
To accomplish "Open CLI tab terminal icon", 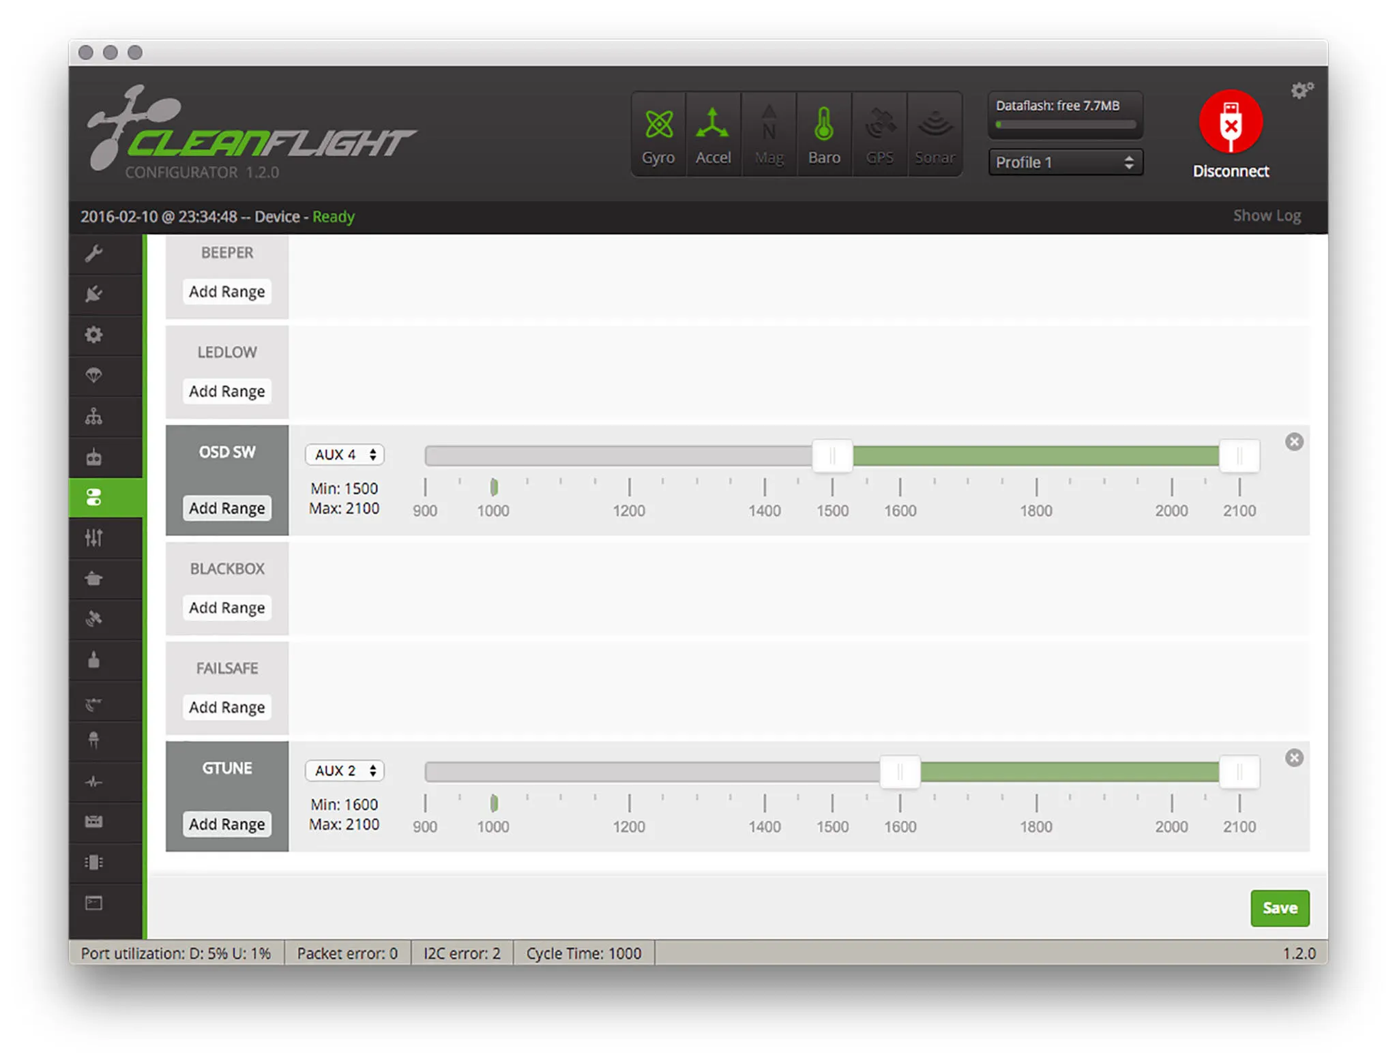I will [94, 903].
